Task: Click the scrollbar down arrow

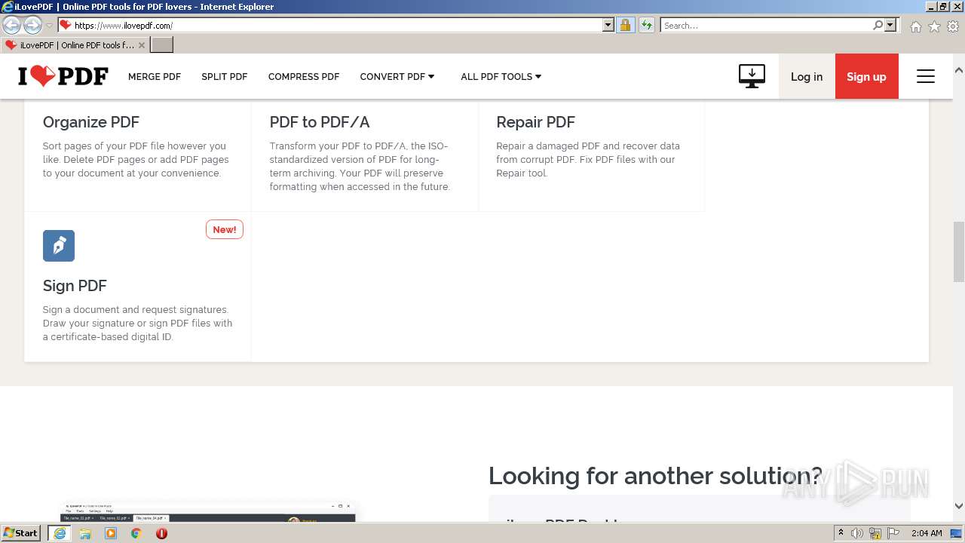Action: pos(959,506)
